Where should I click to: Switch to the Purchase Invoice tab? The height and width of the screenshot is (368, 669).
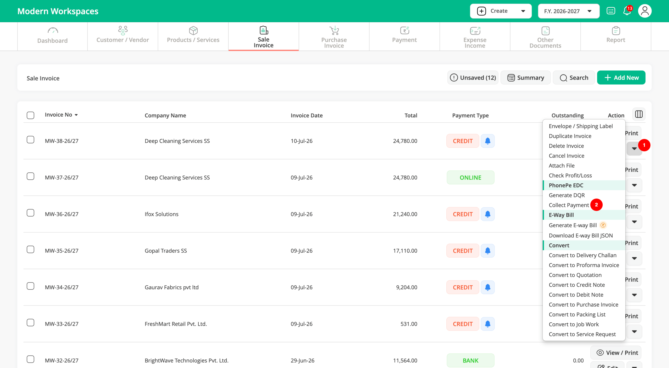click(334, 36)
